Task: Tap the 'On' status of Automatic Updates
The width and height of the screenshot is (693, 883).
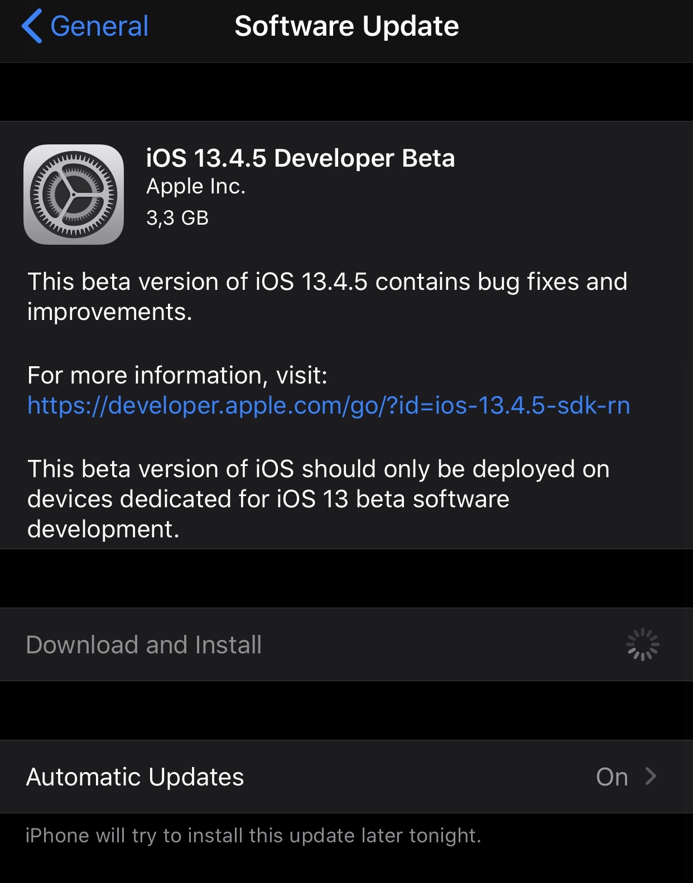Action: tap(612, 777)
